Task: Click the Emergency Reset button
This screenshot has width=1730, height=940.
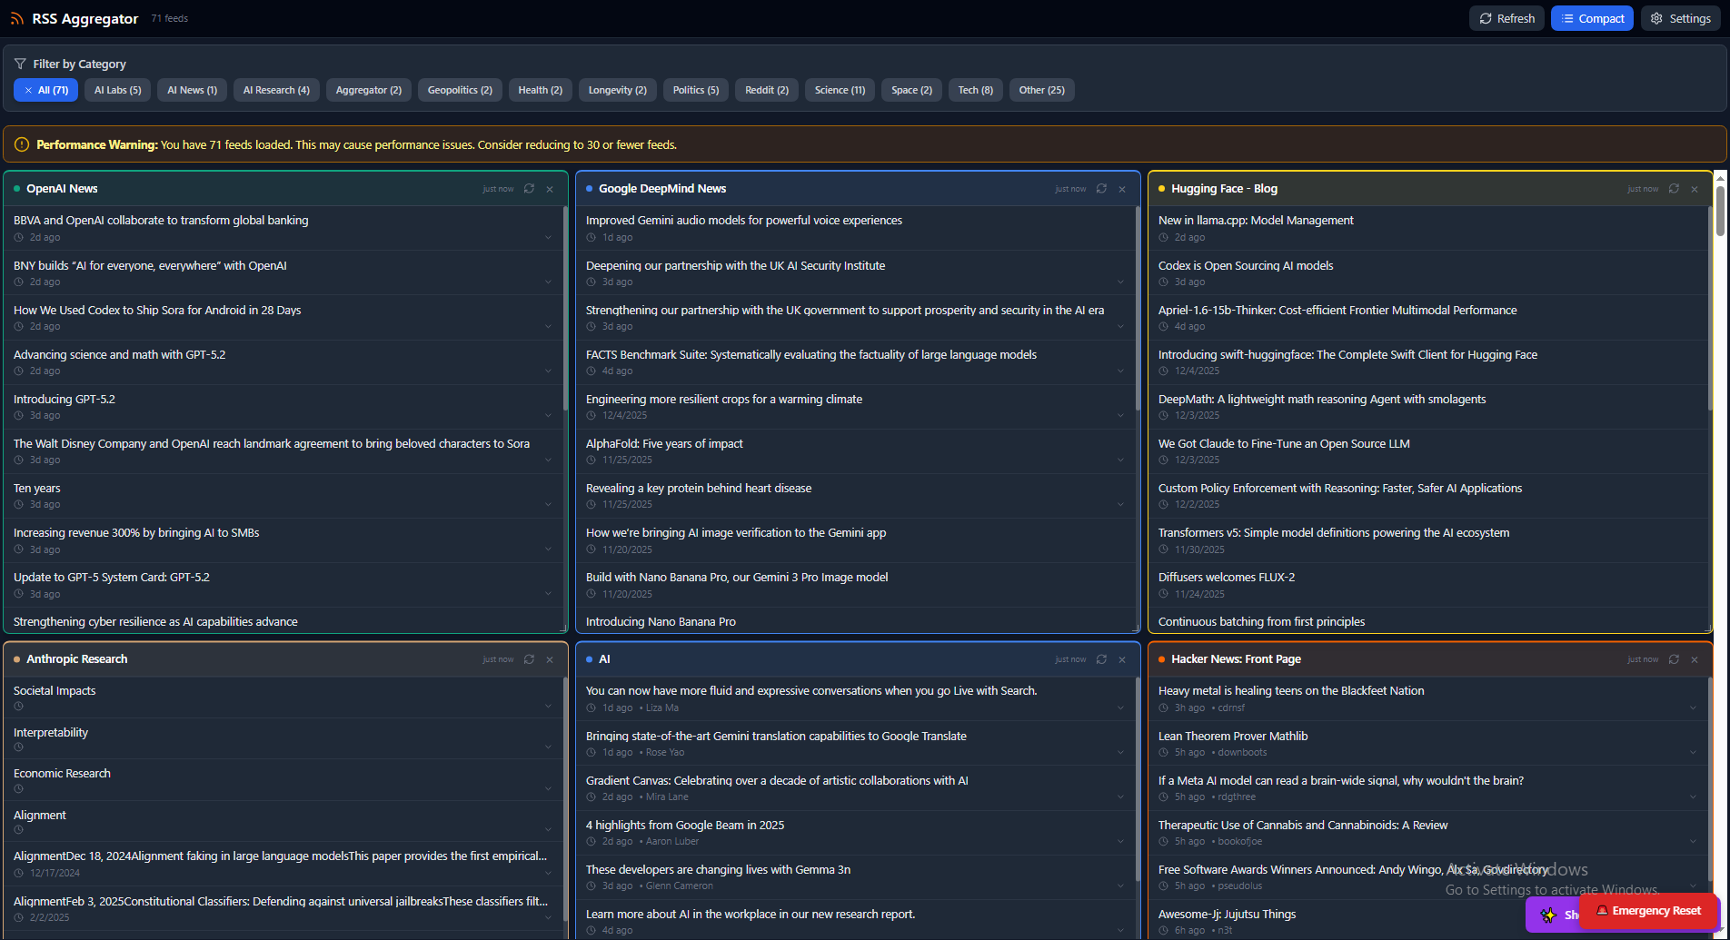Action: 1649,910
